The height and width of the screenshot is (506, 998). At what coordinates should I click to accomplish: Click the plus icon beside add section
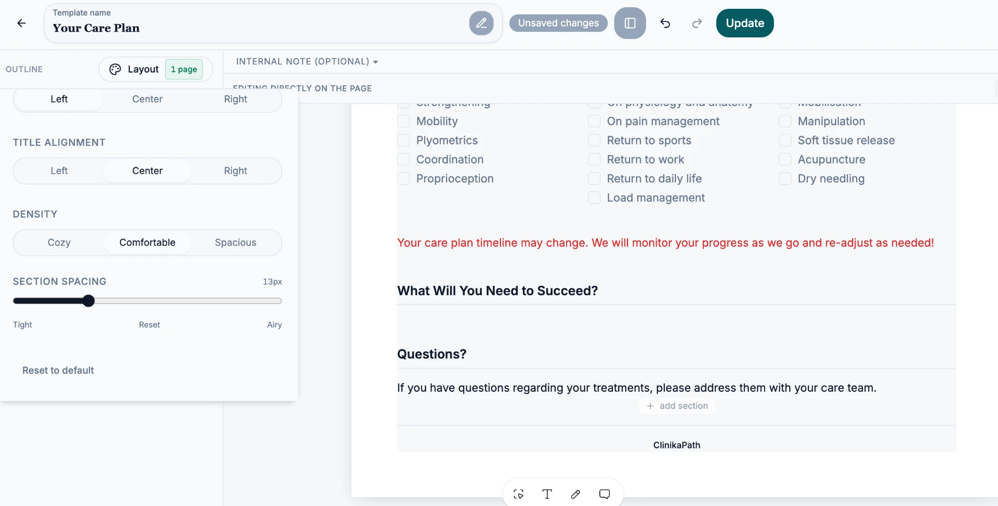coord(650,406)
